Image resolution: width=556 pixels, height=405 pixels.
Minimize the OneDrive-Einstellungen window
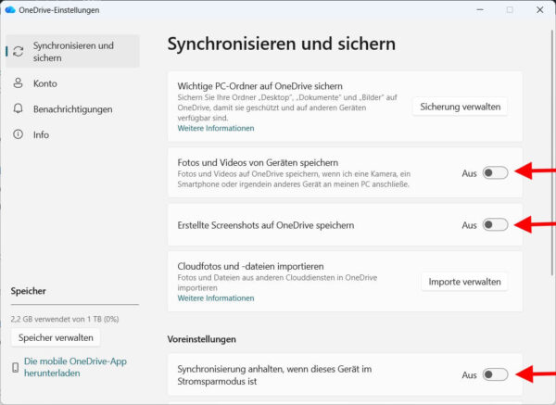click(x=480, y=10)
